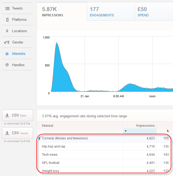Click the CSV Hourly download arrow icon
This screenshot has height=176, width=173.
click(x=7, y=133)
